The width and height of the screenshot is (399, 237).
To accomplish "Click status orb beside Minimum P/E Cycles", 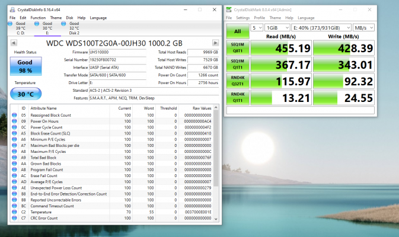I will click(x=14, y=139).
